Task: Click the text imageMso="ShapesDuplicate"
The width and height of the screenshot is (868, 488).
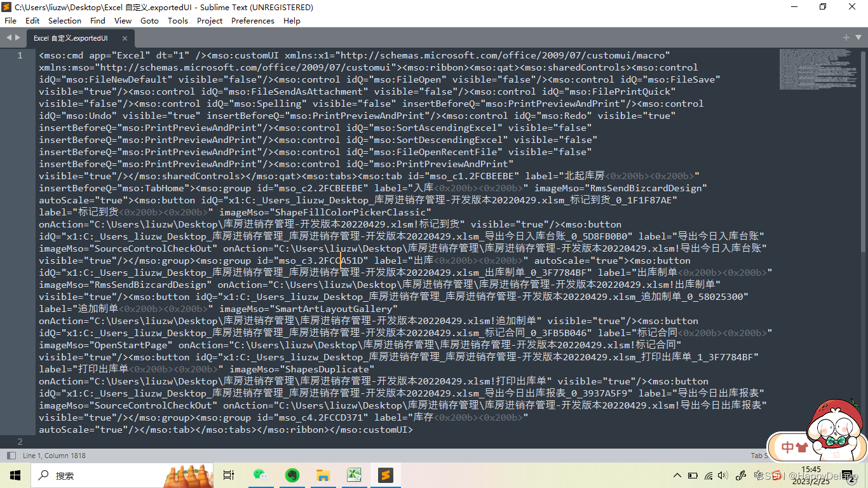Action: coord(302,369)
